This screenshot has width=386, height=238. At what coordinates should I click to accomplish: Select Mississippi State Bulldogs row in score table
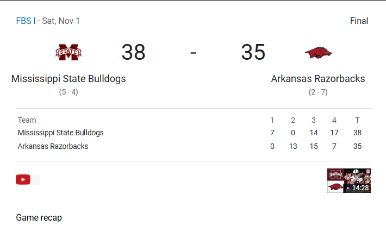click(61, 133)
